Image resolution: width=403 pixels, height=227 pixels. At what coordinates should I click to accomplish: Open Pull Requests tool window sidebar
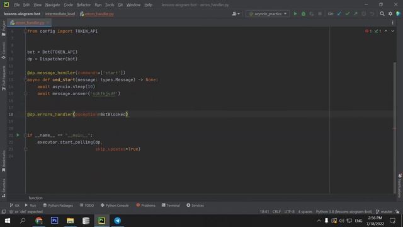[4, 78]
